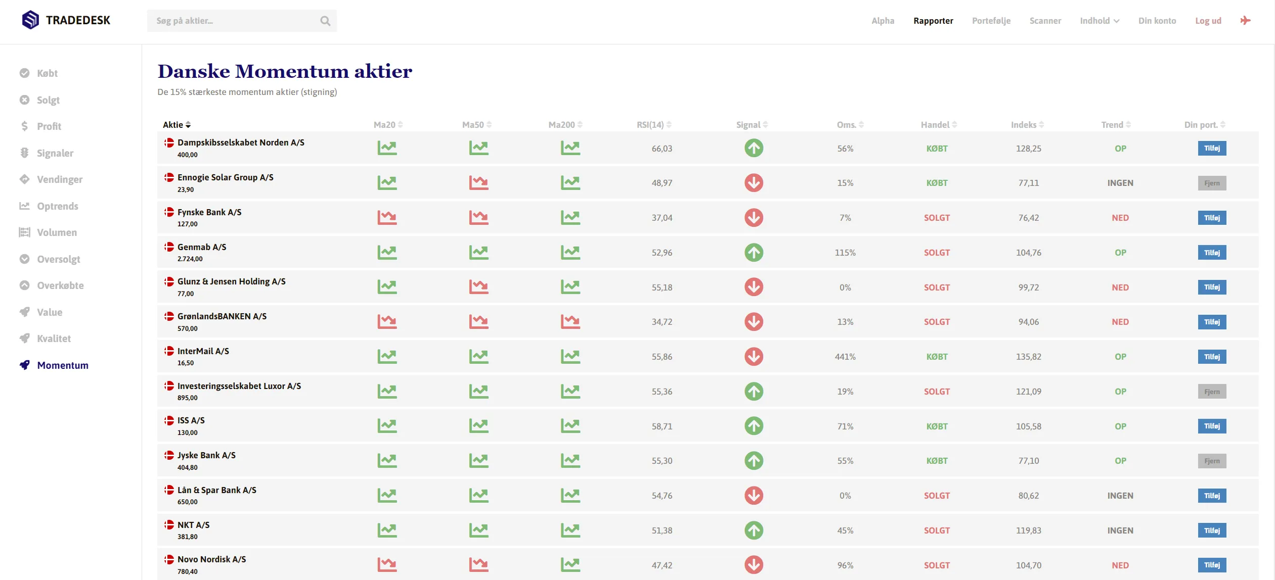1275x580 pixels.
Task: Open the Oversolgt report in sidebar
Action: tap(58, 259)
